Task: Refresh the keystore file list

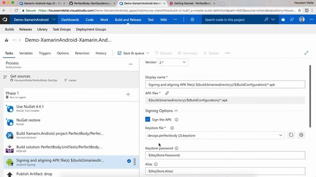Action: coord(291,135)
